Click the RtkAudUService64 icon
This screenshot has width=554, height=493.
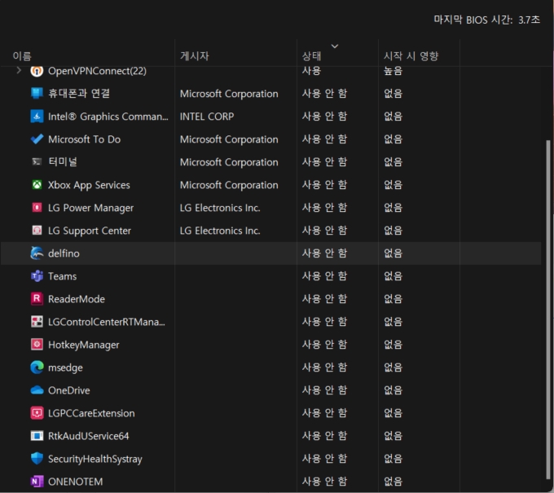tap(37, 436)
